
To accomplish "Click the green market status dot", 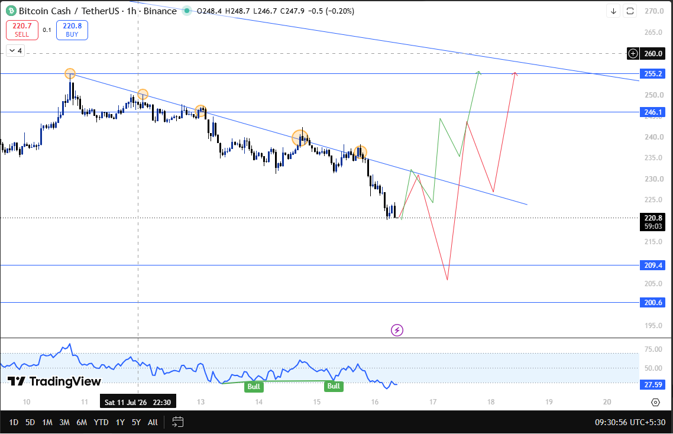I will (x=187, y=11).
